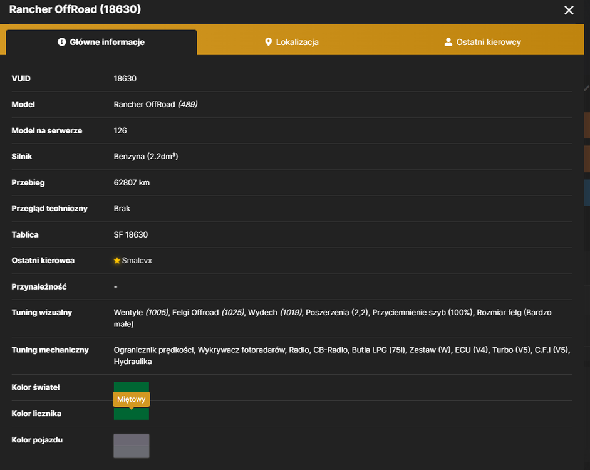Click the location pin icon
Screen dimensions: 590x470
coord(268,42)
